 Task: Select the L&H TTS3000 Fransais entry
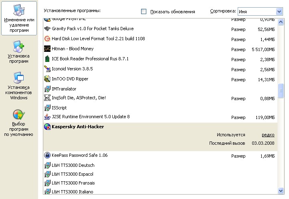pos(160,183)
